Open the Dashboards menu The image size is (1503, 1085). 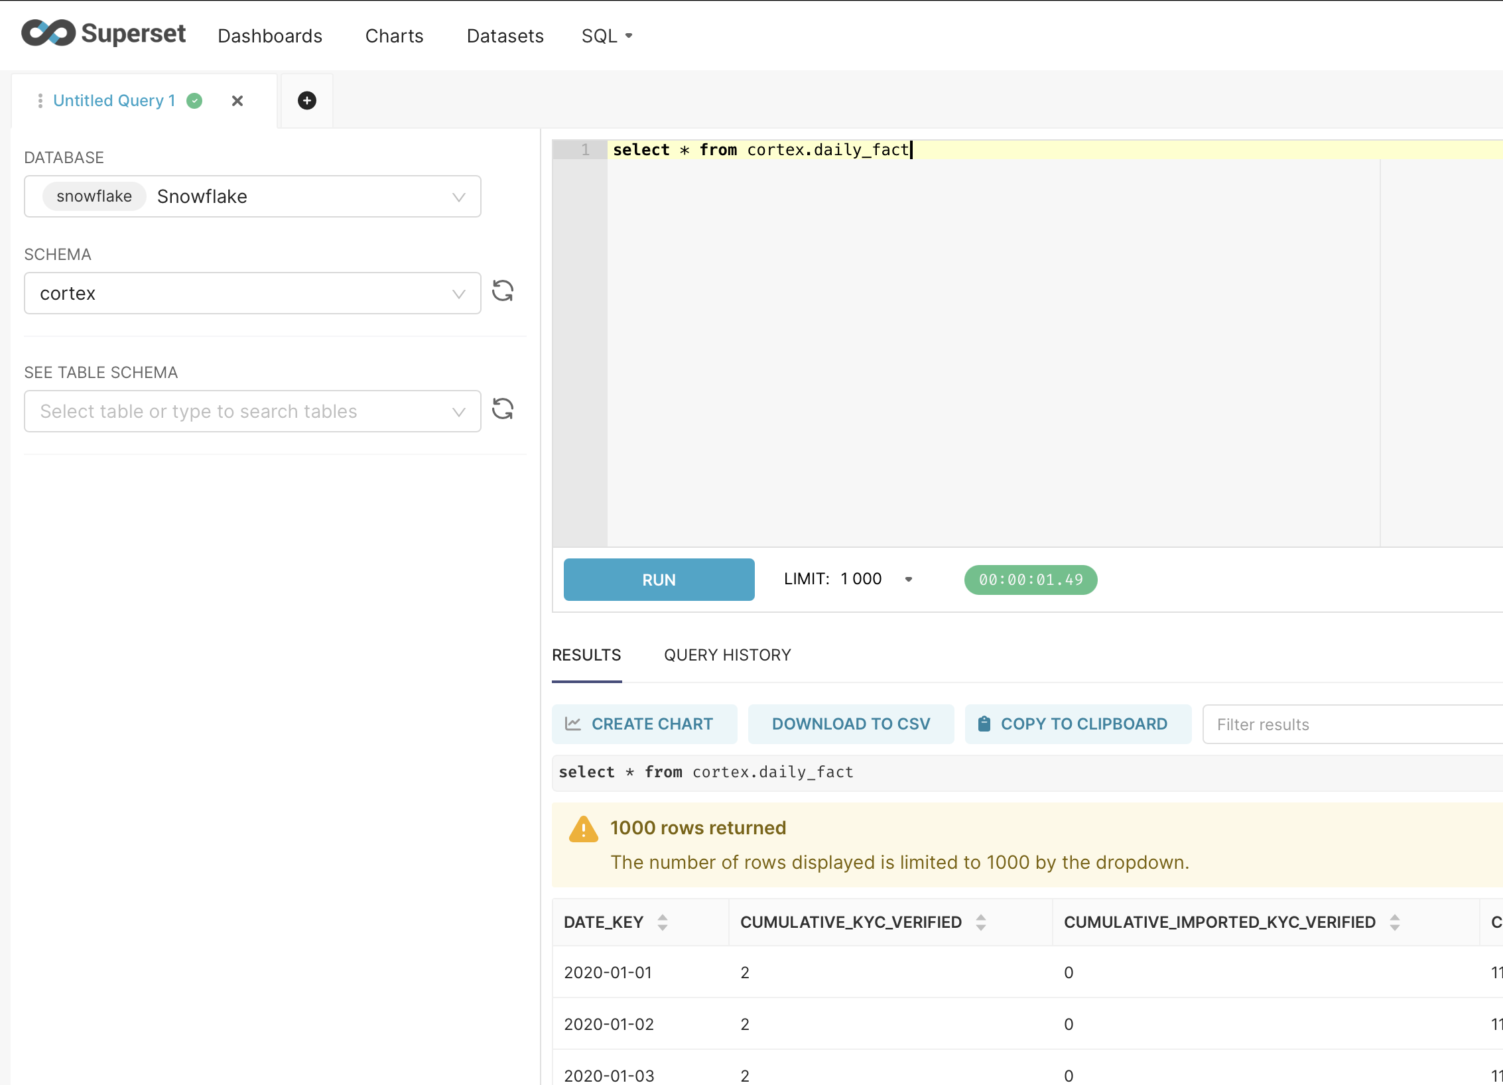[270, 36]
